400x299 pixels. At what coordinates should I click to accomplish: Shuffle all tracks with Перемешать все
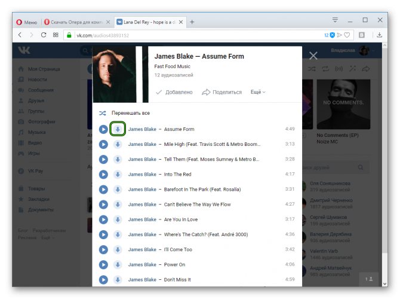125,113
